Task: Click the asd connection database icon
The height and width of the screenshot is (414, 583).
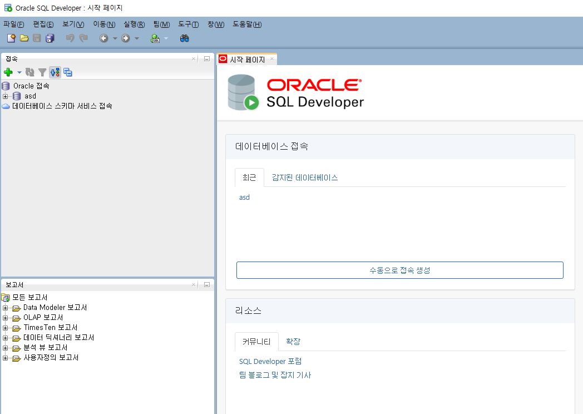Action: tap(17, 96)
